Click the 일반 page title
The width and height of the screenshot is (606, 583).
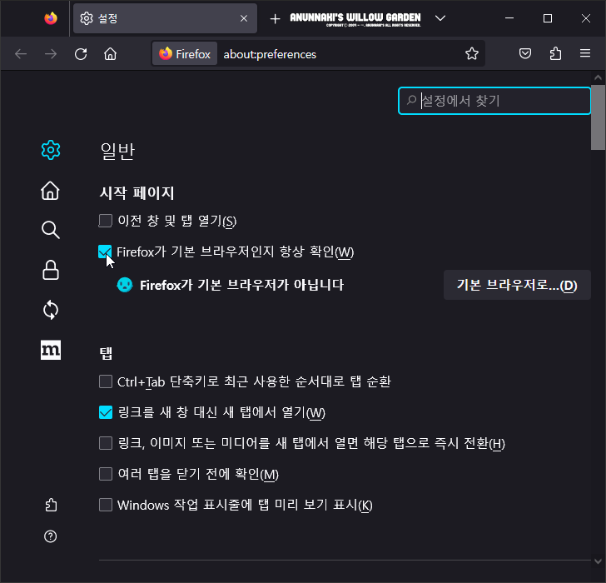coord(117,151)
